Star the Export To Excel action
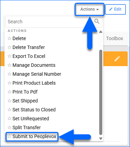 (9, 56)
